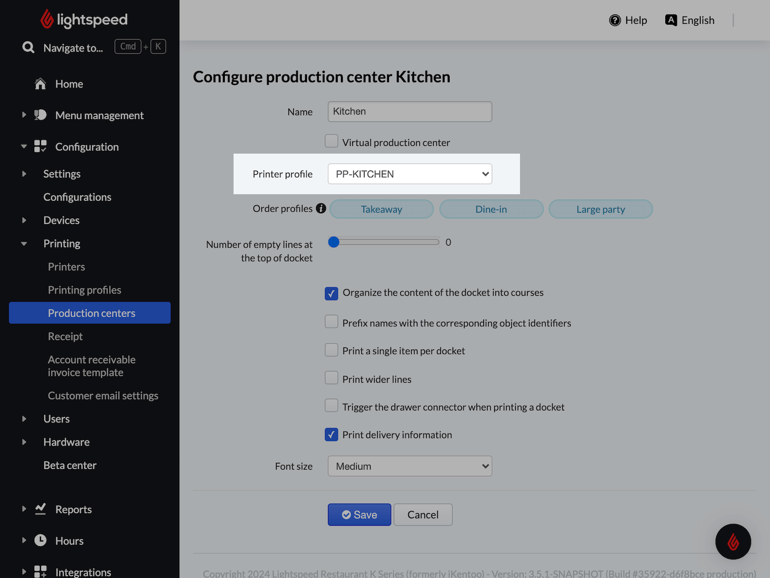Image resolution: width=770 pixels, height=578 pixels.
Task: Select the Takeaway order profile
Action: pos(381,209)
